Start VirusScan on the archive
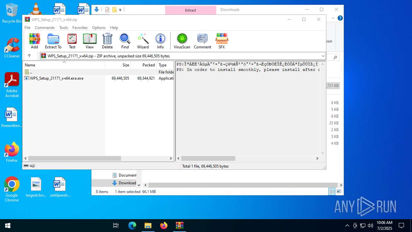 coord(182,41)
